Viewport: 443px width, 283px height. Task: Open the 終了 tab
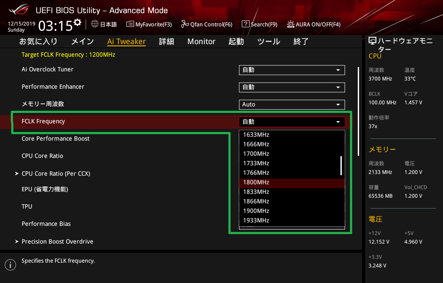pos(301,42)
